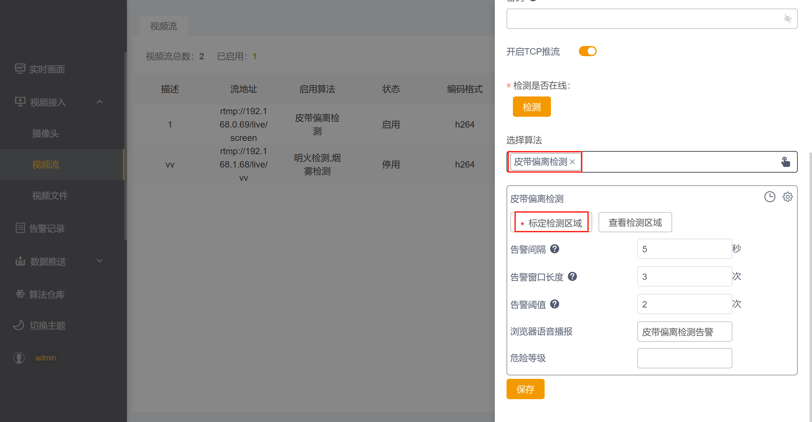Click the 数据推送 upload icon

pyautogui.click(x=20, y=261)
